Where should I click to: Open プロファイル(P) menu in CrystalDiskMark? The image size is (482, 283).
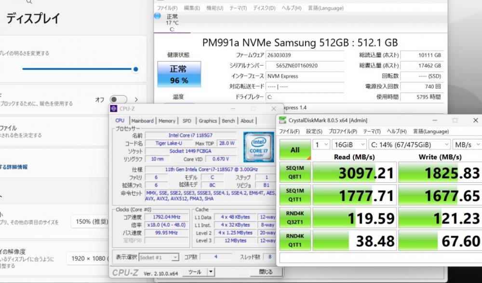click(x=343, y=131)
